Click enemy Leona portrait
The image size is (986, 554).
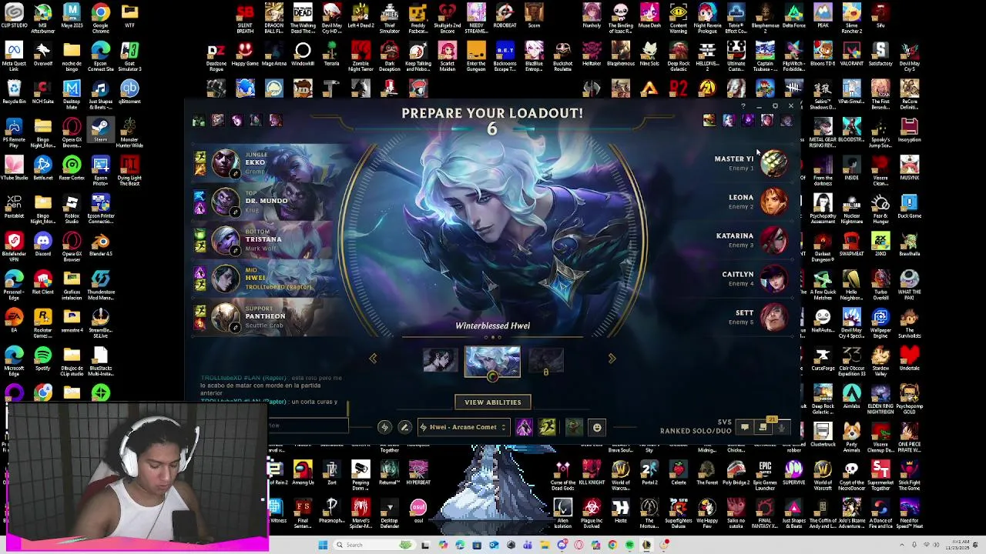pyautogui.click(x=774, y=201)
